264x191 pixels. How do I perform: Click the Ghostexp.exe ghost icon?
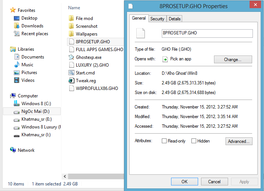pyautogui.click(x=71, y=57)
